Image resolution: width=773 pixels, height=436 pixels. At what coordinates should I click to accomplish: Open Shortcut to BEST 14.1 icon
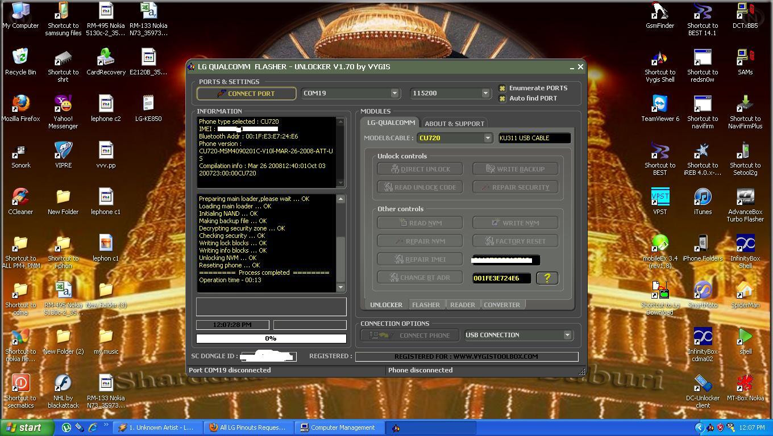703,19
